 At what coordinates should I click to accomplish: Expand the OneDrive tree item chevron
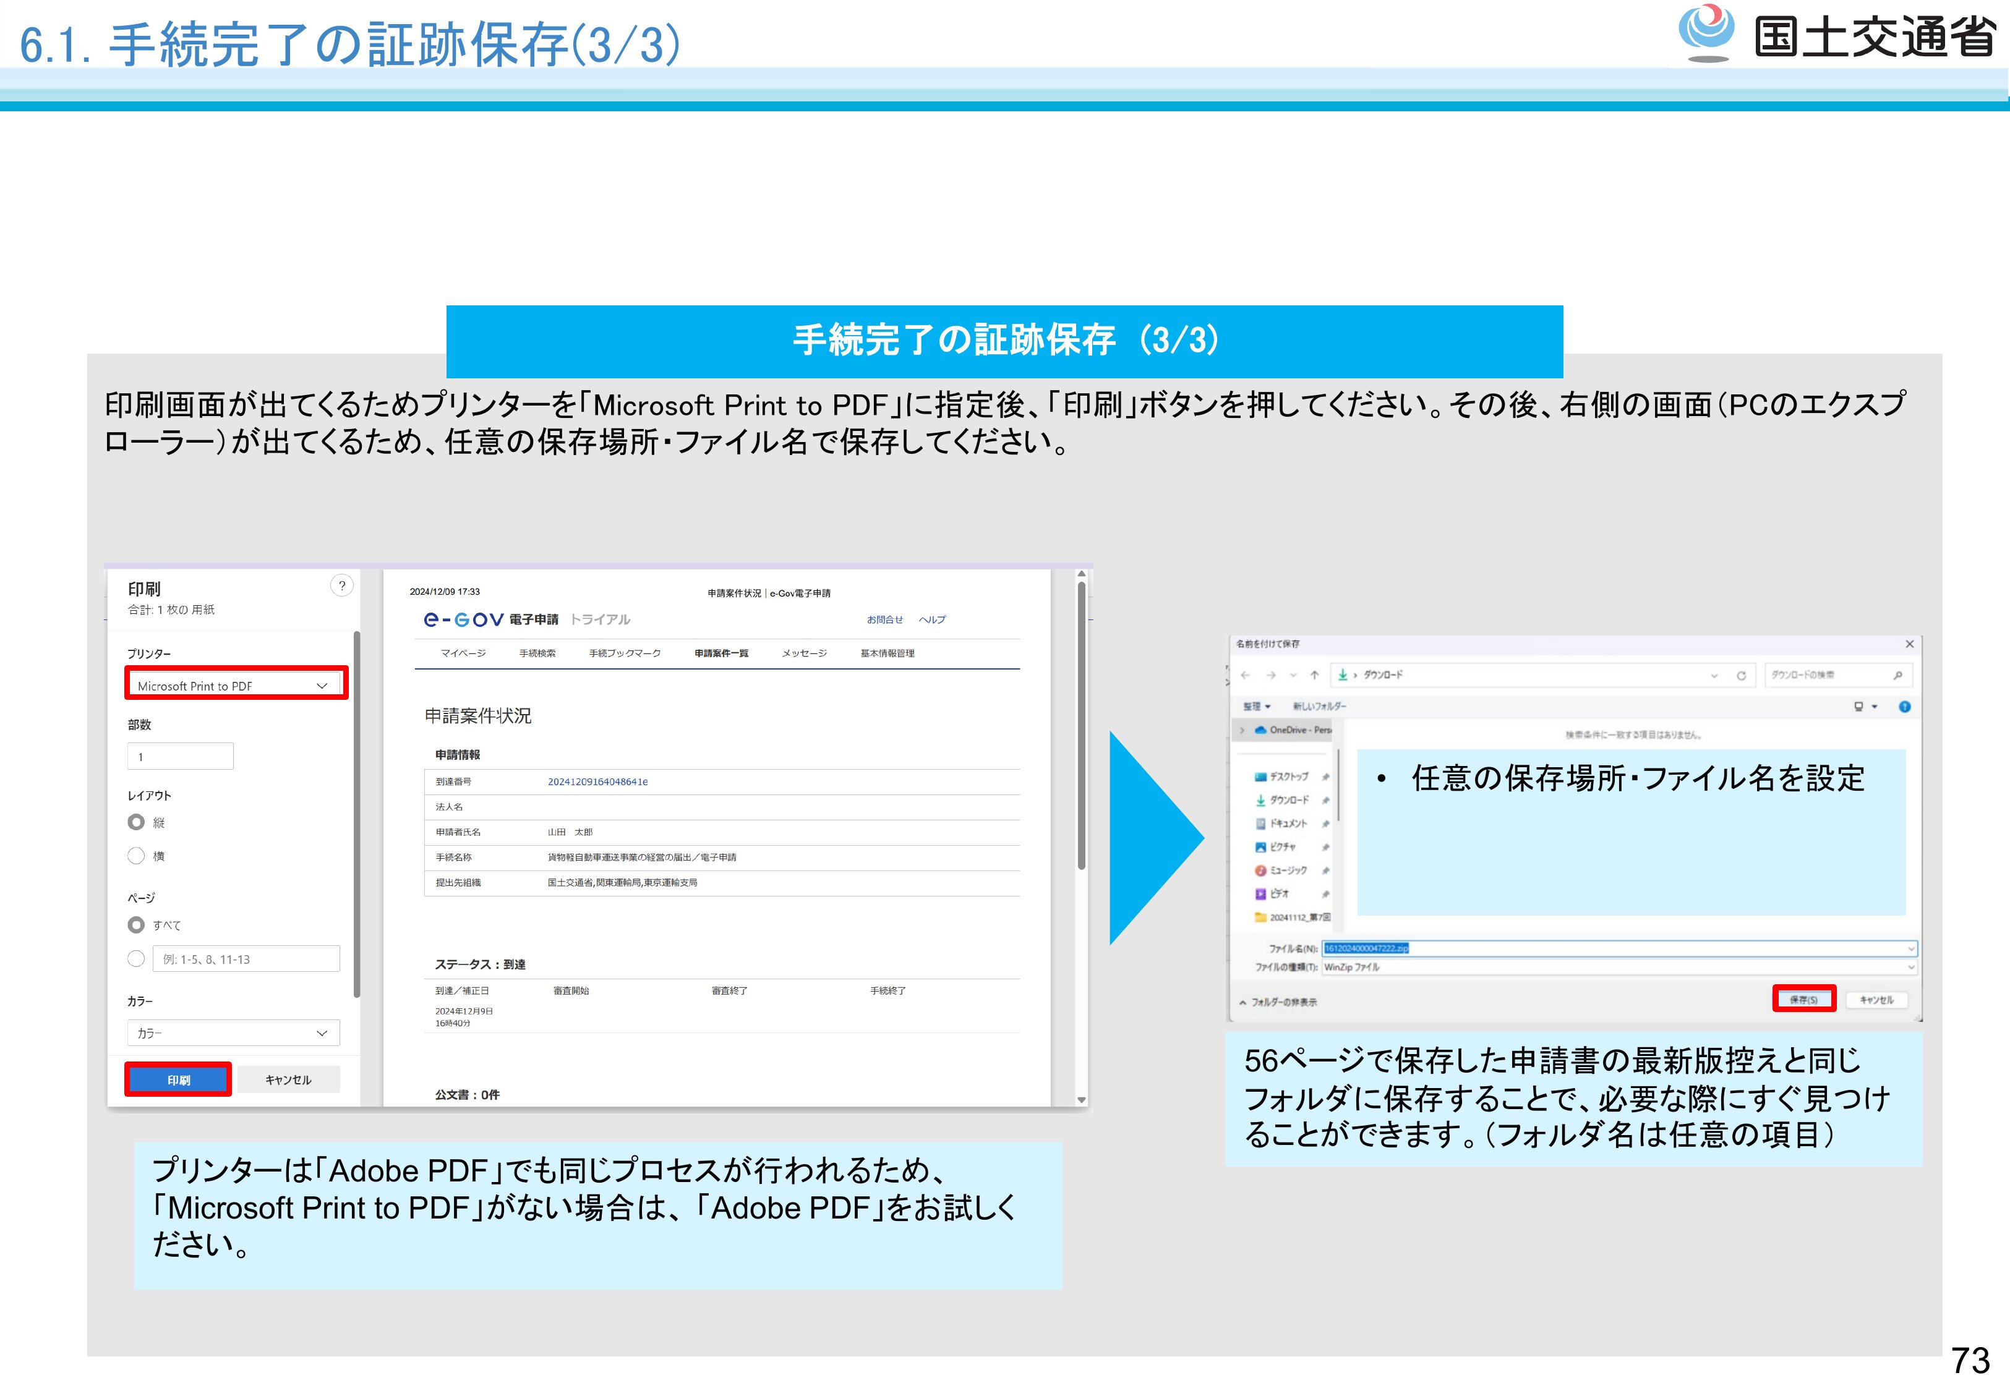pos(1242,730)
